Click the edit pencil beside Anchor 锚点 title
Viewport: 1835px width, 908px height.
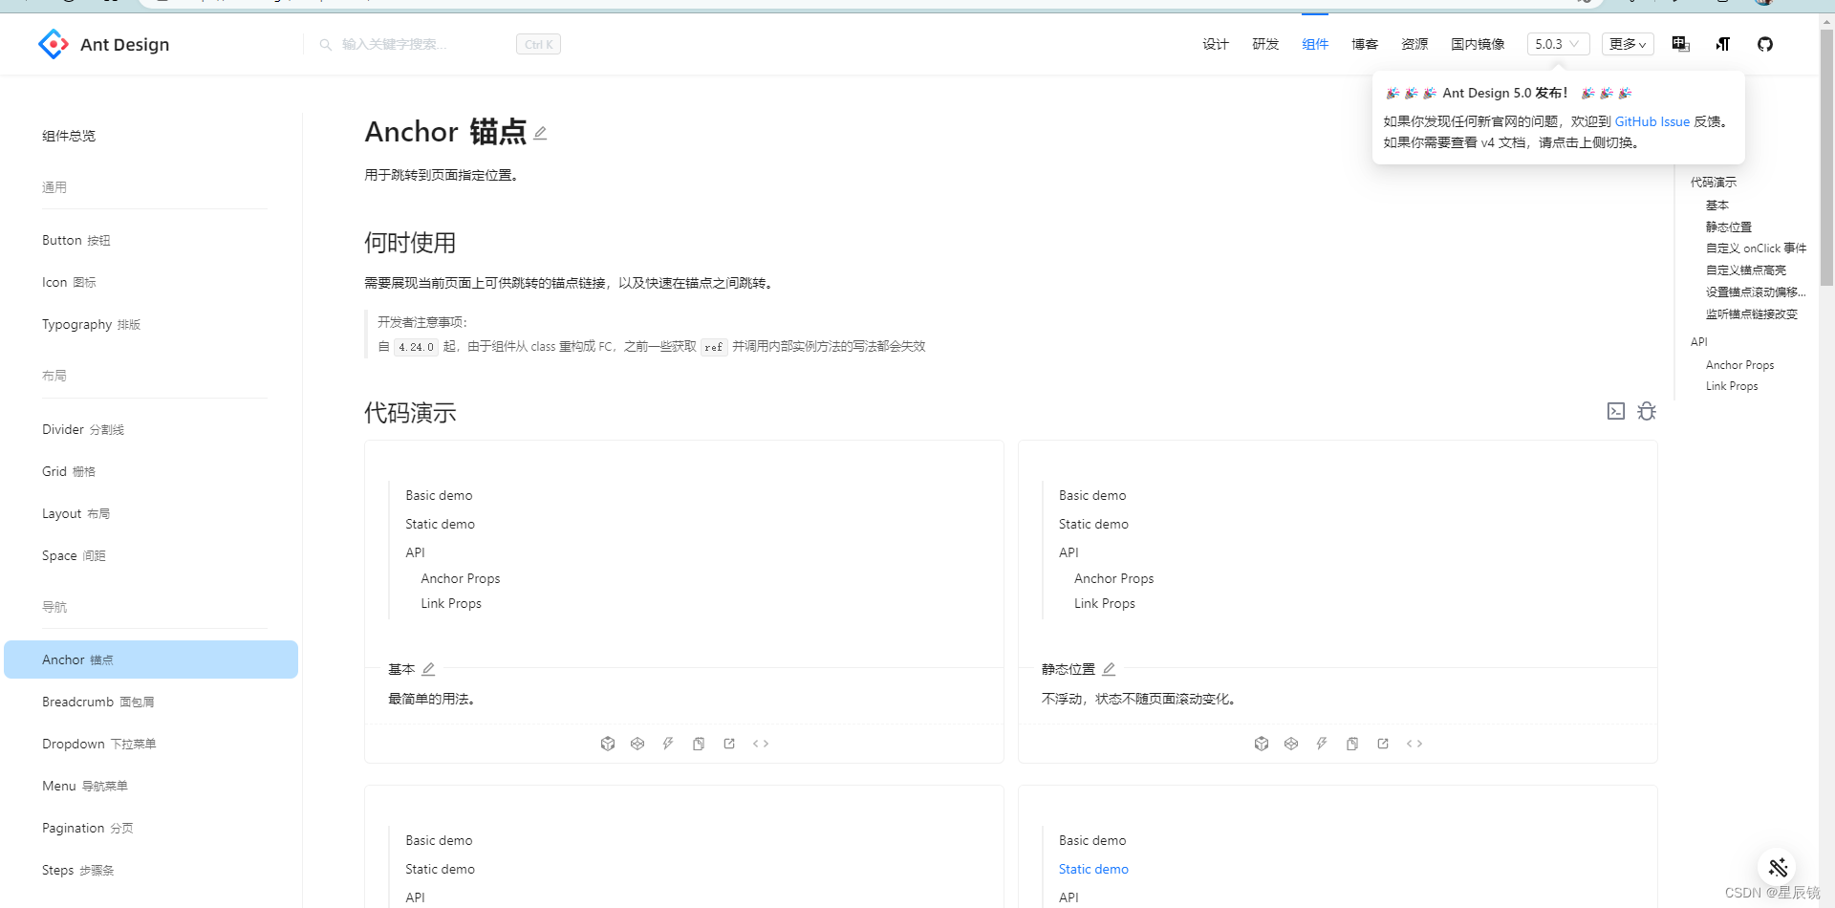click(x=540, y=133)
